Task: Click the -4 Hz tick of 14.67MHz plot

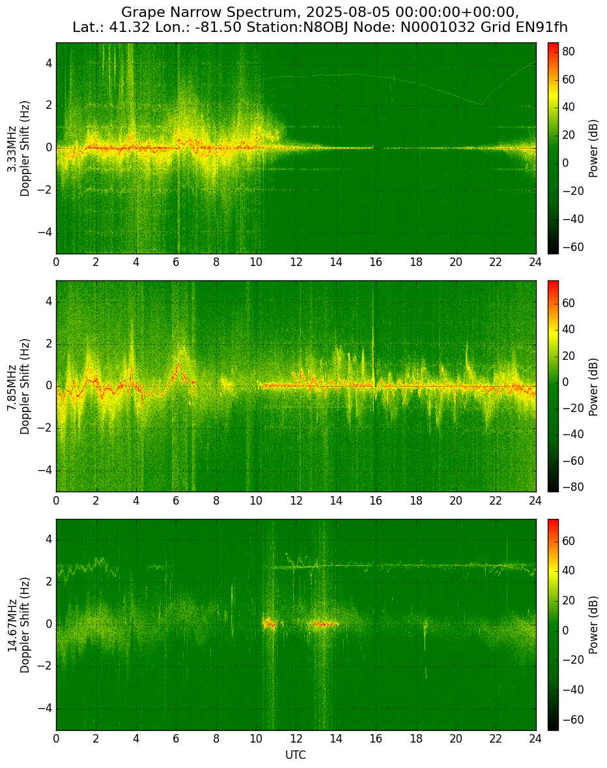Action: pos(46,709)
